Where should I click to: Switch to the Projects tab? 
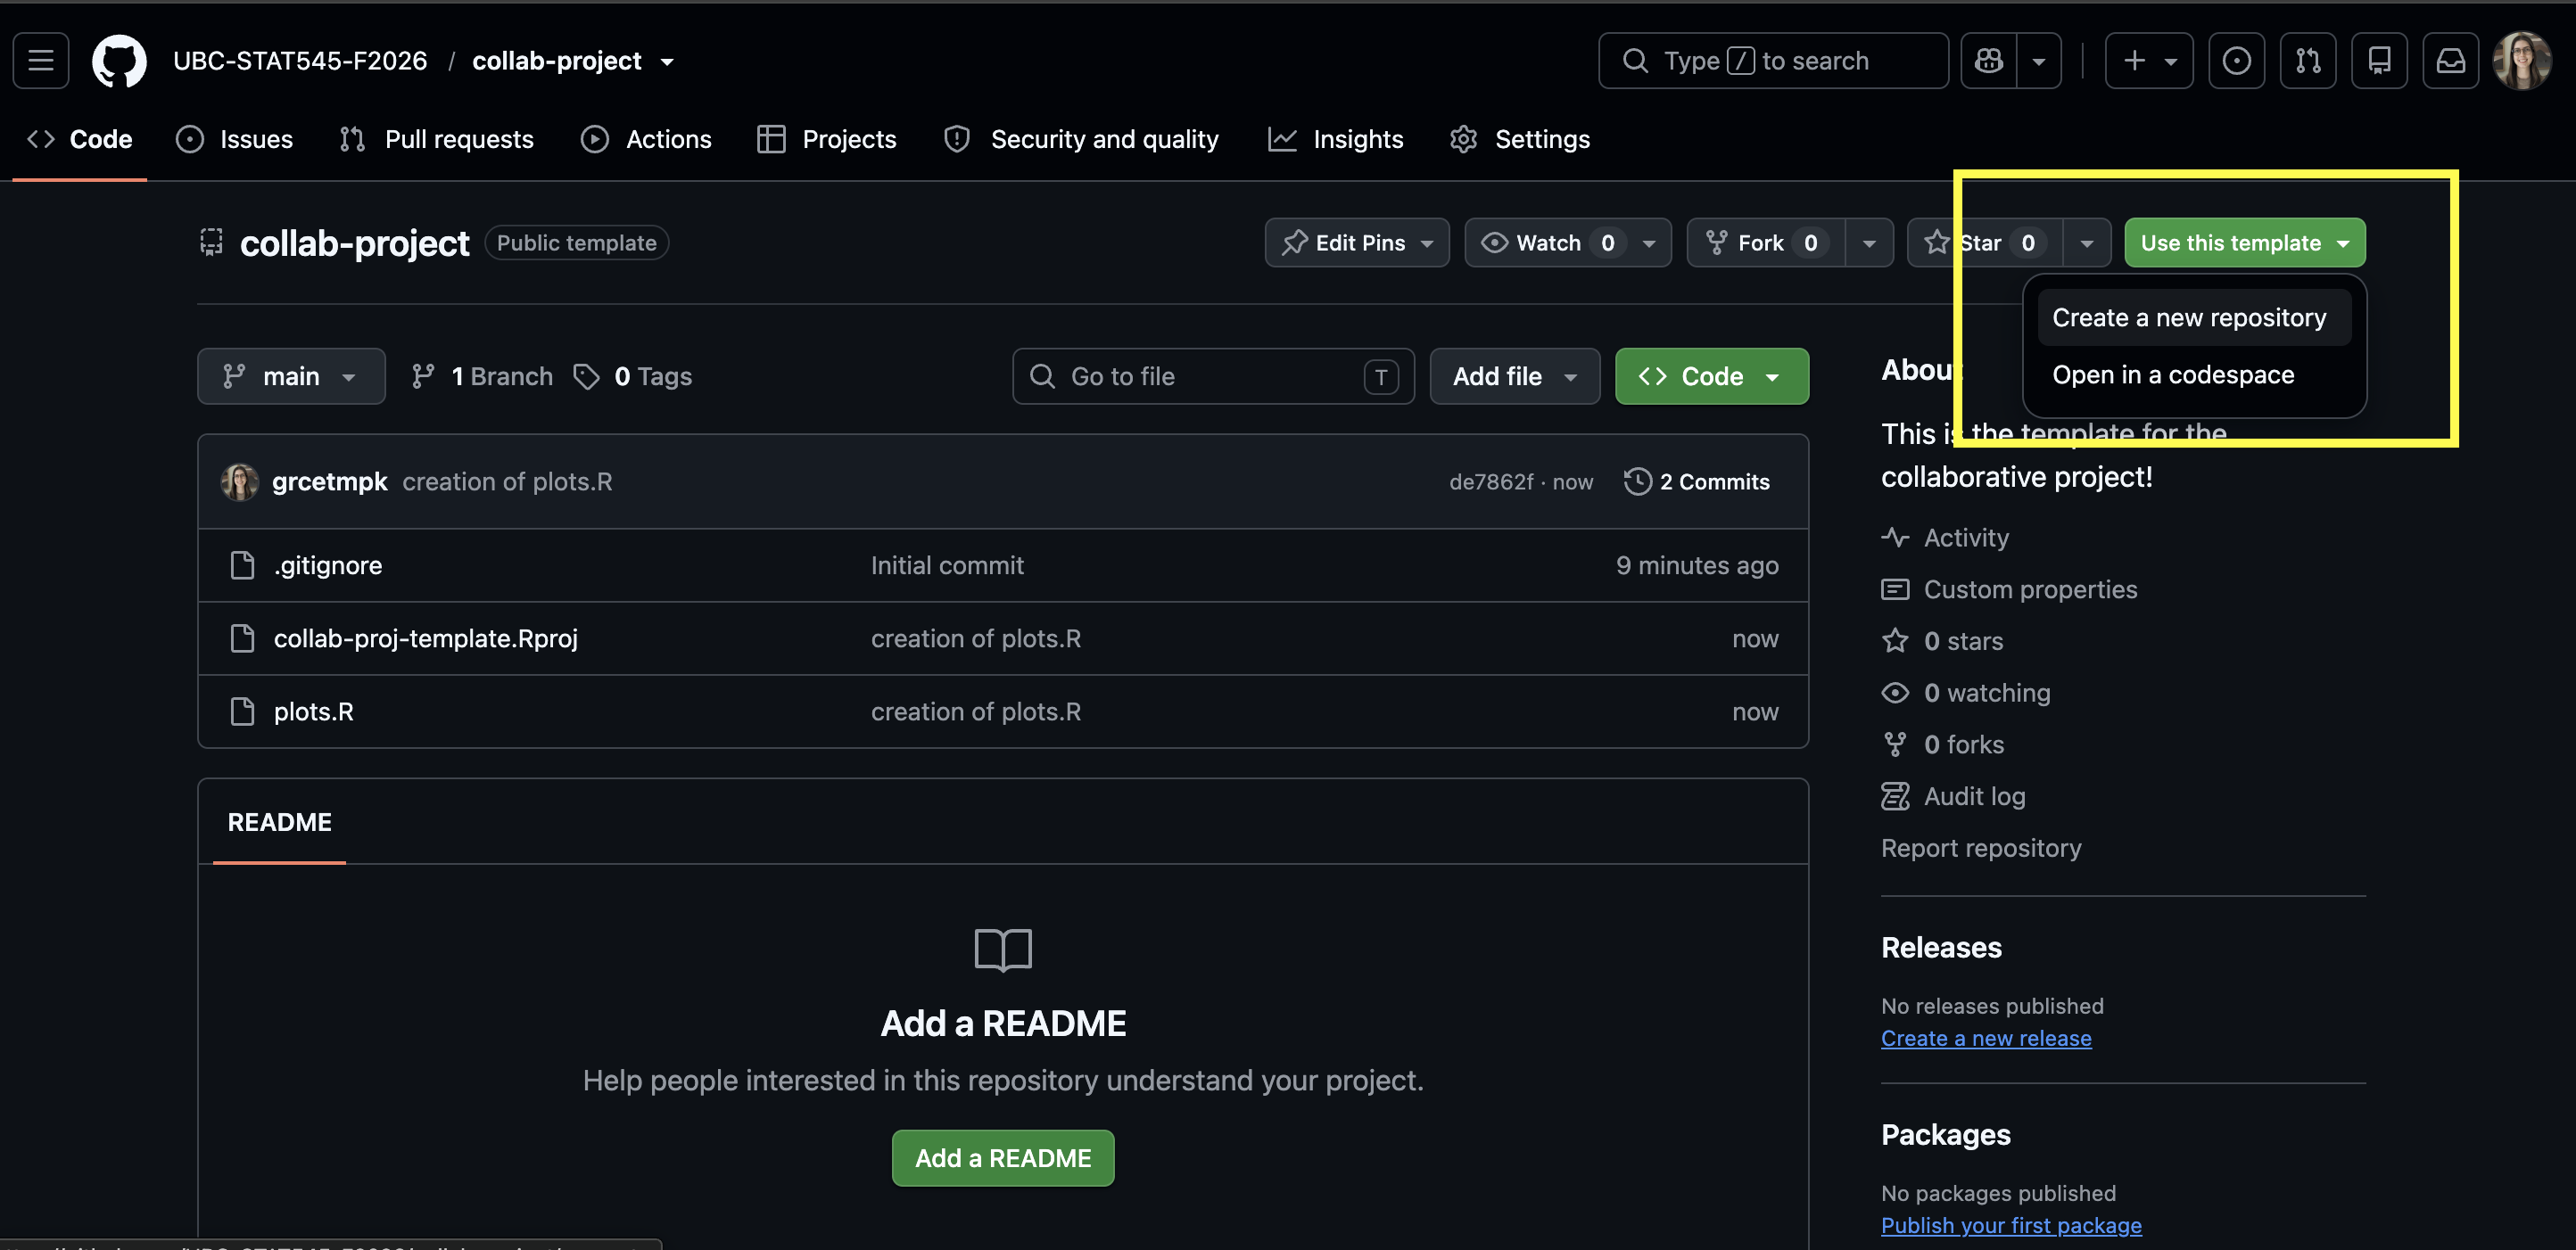click(x=827, y=139)
